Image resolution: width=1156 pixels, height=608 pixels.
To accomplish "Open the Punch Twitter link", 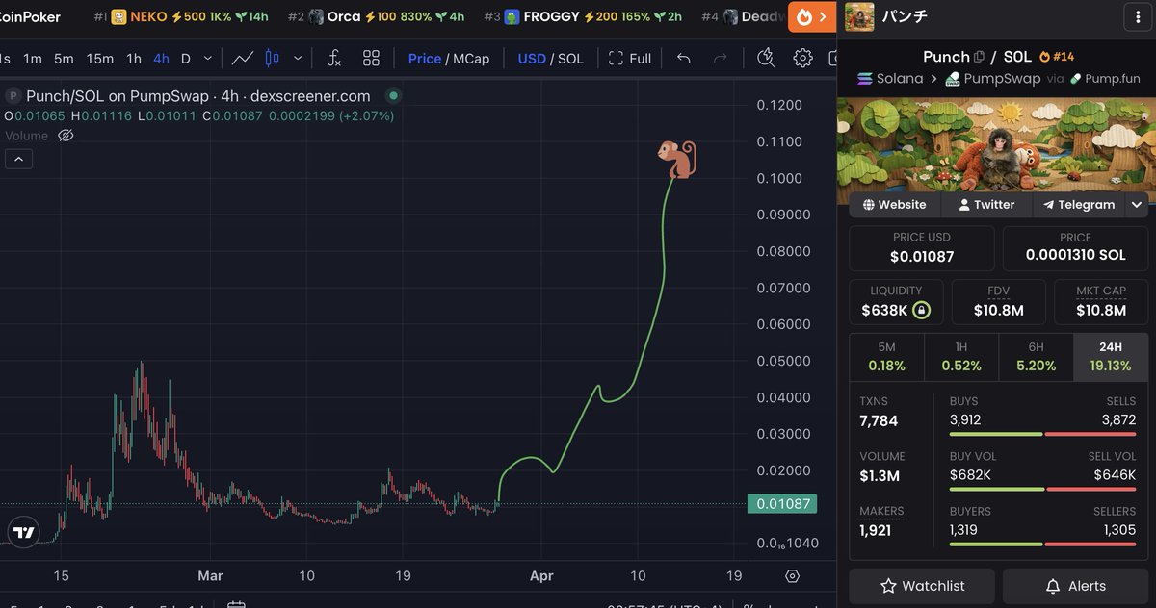I will (x=986, y=205).
